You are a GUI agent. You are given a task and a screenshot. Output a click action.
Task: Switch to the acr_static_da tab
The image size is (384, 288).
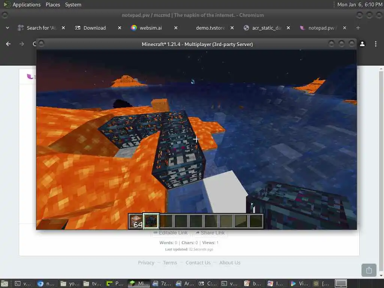tap(267, 28)
